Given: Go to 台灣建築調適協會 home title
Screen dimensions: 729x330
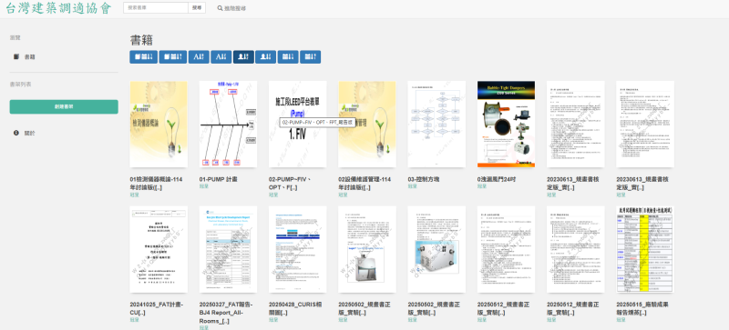Looking at the screenshot, I should [58, 9].
